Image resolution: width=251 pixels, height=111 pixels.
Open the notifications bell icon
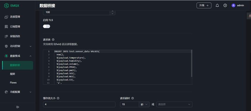(x=217, y=5)
